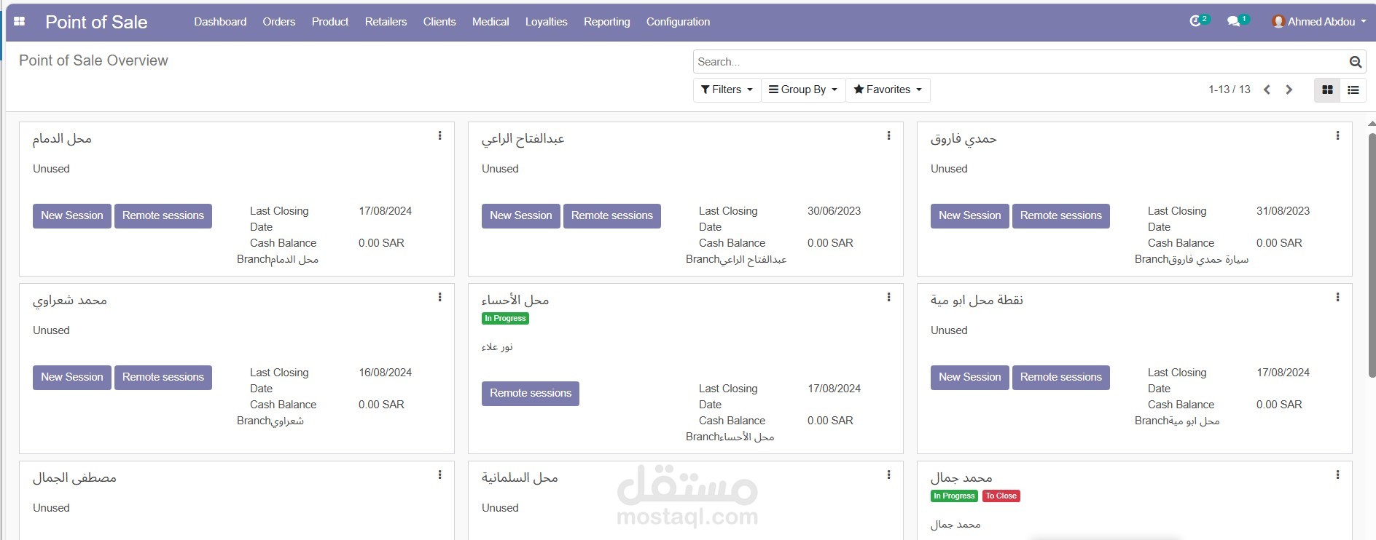The width and height of the screenshot is (1376, 540).
Task: Open Ahmed Abdou user menu caret
Action: click(1364, 22)
